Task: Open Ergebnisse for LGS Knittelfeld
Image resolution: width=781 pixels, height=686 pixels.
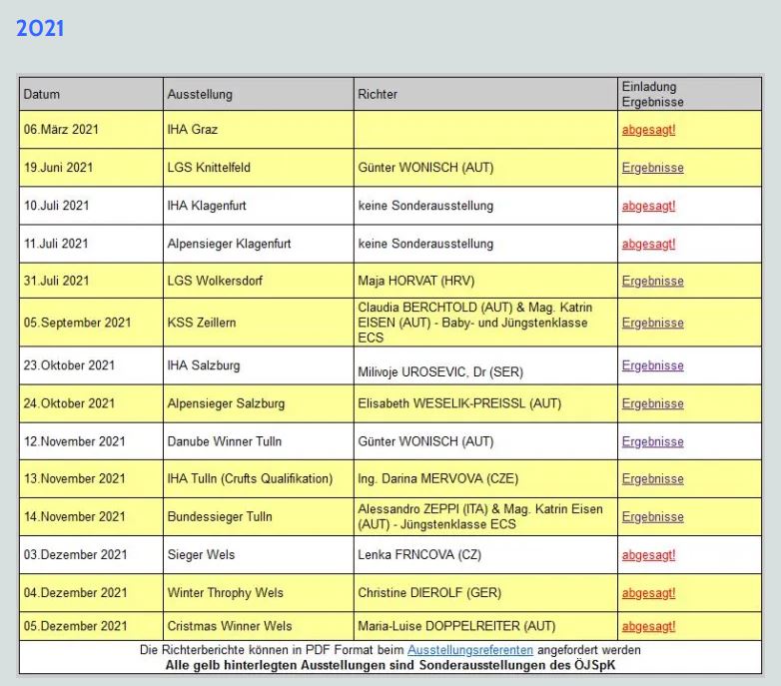Action: pos(652,168)
